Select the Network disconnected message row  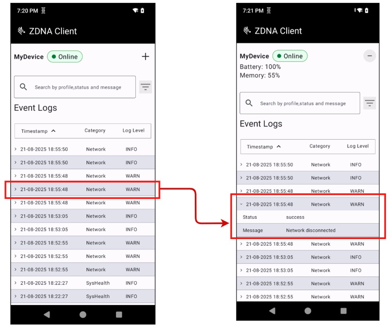pyautogui.click(x=310, y=230)
